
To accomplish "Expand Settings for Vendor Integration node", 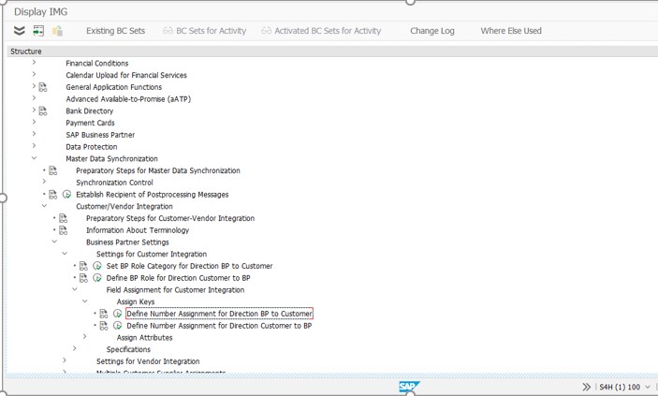I will click(65, 360).
